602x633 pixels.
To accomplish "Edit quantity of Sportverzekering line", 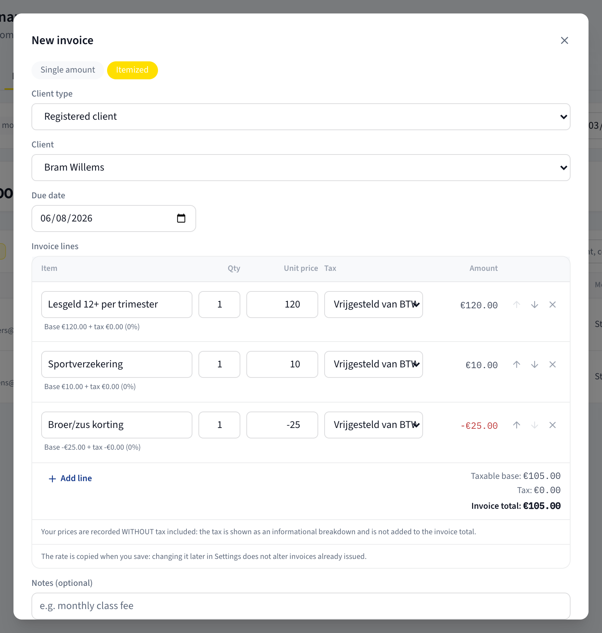I will 219,364.
